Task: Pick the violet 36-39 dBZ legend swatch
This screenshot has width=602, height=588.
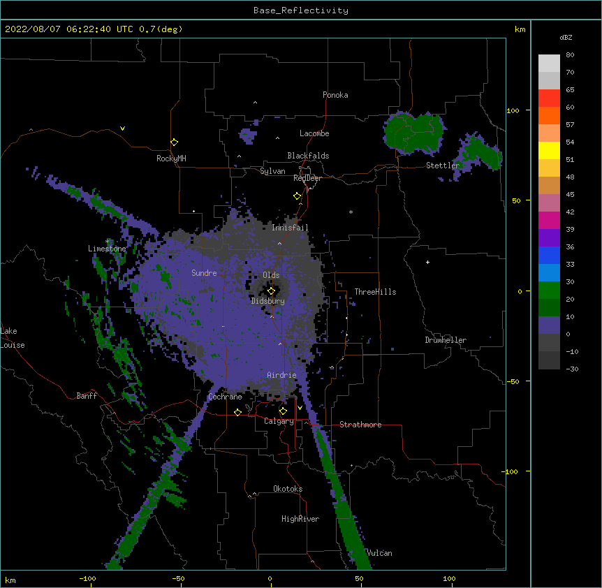Action: click(x=549, y=238)
